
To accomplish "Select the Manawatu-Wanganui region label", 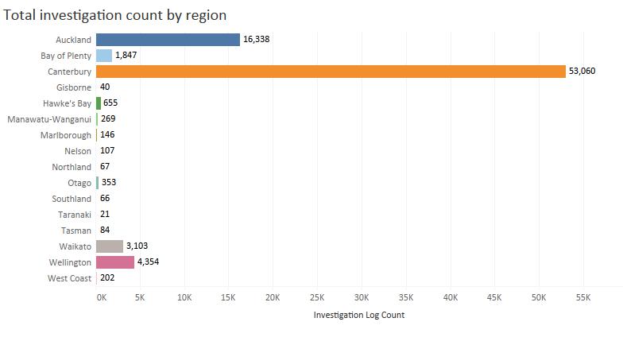I will click(x=49, y=119).
